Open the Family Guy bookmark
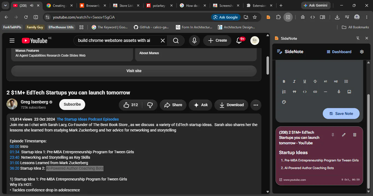Viewport: 373px width, 196px height. click(x=35, y=27)
